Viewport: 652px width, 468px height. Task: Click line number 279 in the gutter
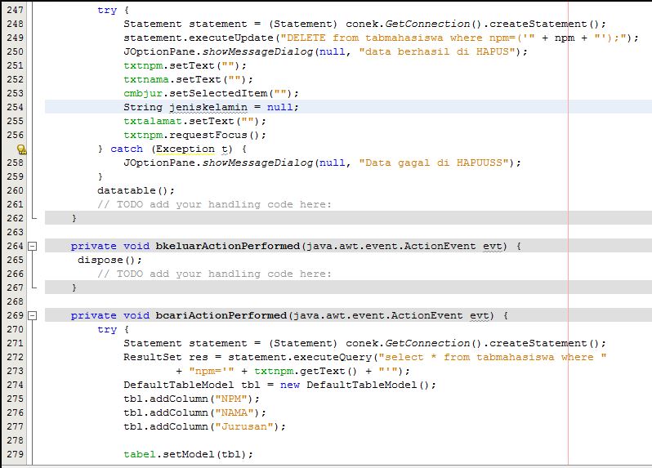[x=15, y=454]
